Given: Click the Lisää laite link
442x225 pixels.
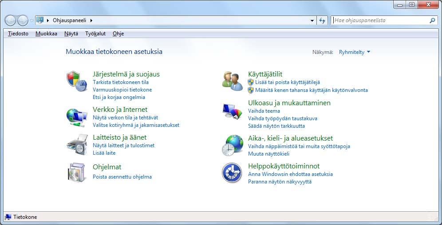Looking at the screenshot, I should 104,153.
